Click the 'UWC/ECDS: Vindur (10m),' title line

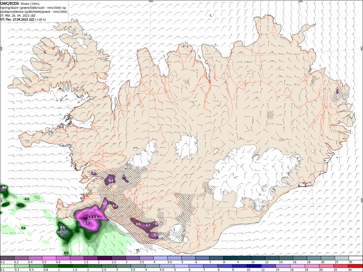click(20, 3)
